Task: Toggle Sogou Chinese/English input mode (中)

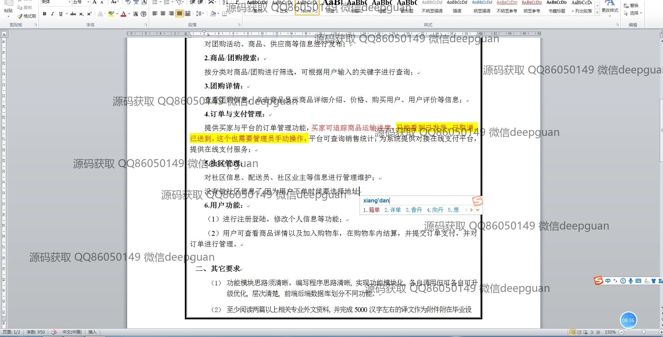Action: (608, 281)
